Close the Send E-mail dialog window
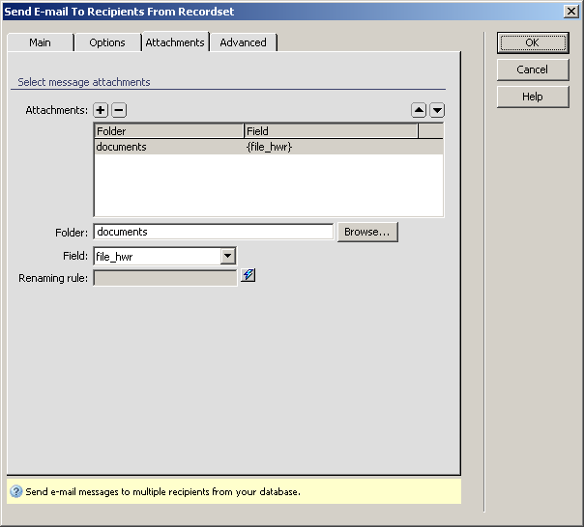Viewport: 584px width, 527px height. point(570,12)
